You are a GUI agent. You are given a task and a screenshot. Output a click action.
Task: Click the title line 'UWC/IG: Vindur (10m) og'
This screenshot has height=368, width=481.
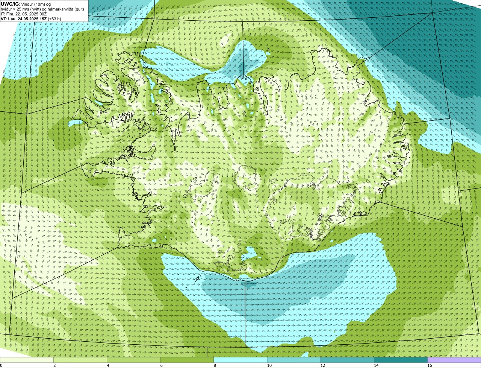click(x=26, y=4)
